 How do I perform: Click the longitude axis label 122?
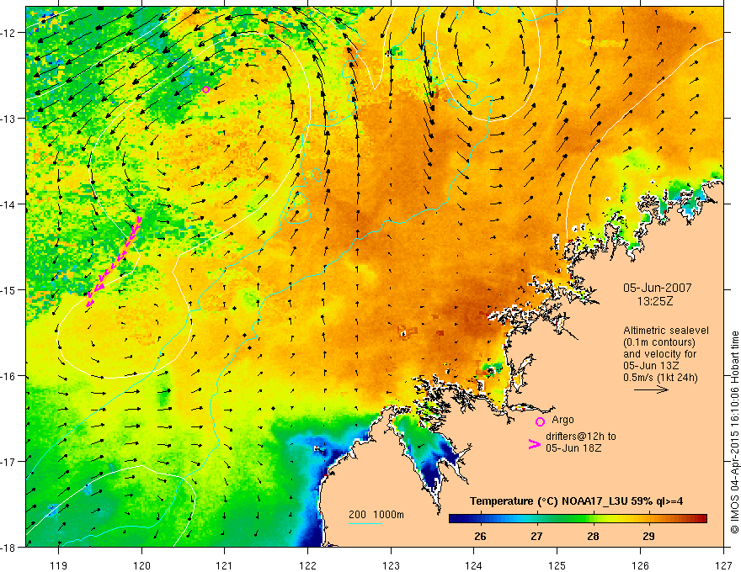(307, 565)
